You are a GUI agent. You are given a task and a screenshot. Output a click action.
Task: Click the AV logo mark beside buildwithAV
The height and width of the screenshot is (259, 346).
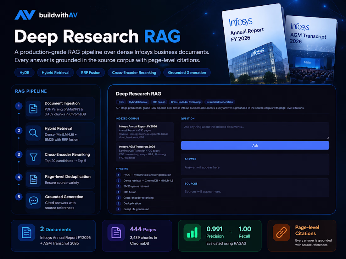pyautogui.click(x=25, y=15)
